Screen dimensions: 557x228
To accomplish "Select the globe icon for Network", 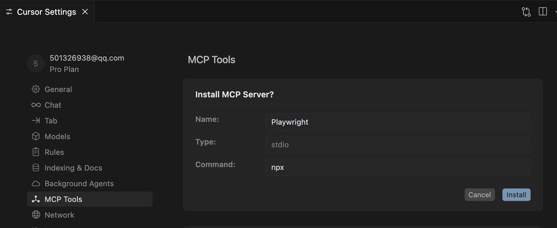I will pos(36,215).
